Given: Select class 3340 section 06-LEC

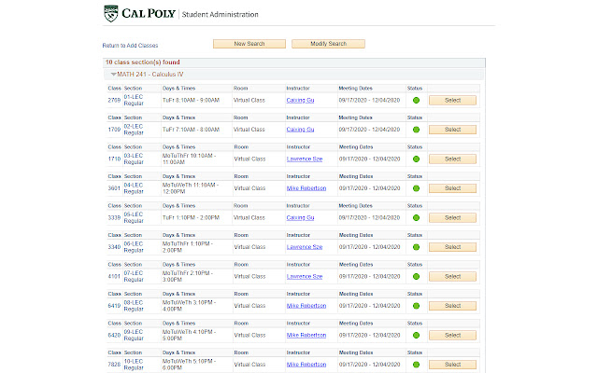Looking at the screenshot, I should [452, 247].
